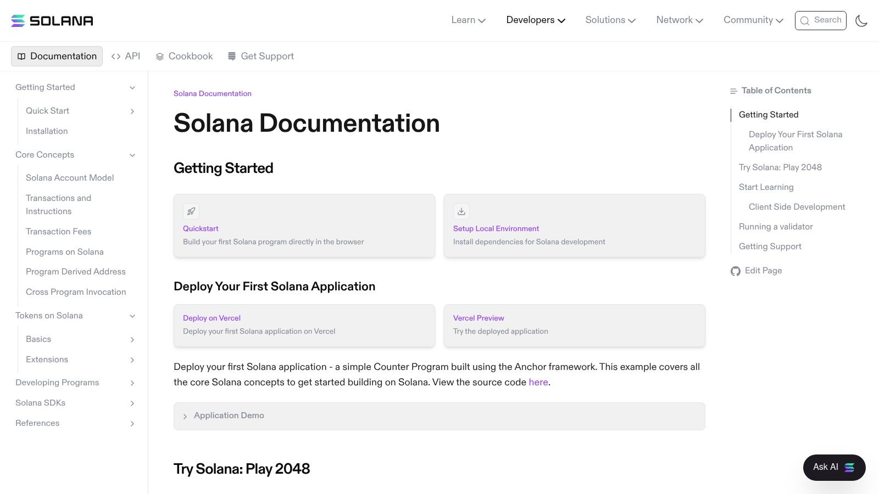Jump to Try Solana: Play 2048 in contents
The height and width of the screenshot is (494, 879).
(x=780, y=167)
